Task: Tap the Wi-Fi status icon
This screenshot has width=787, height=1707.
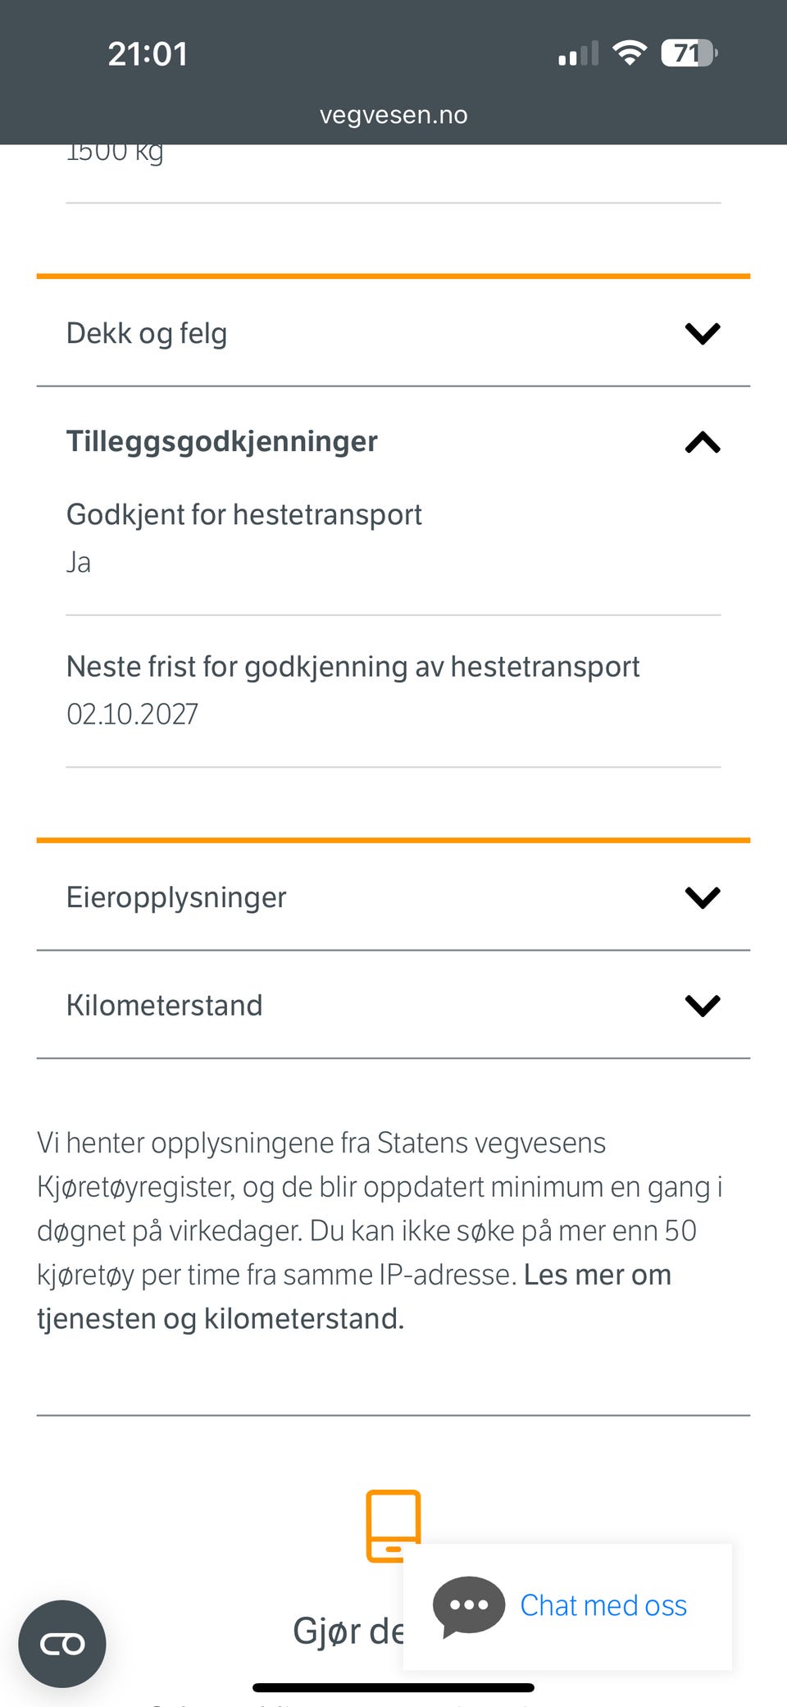Action: coord(630,53)
